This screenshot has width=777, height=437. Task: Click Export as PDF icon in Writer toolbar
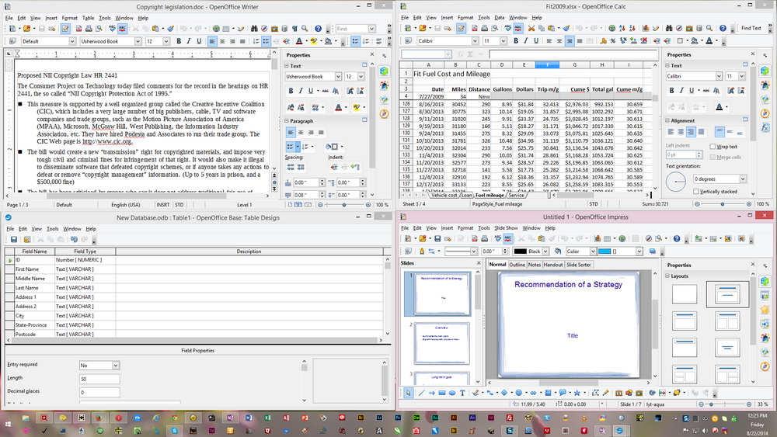[78, 29]
